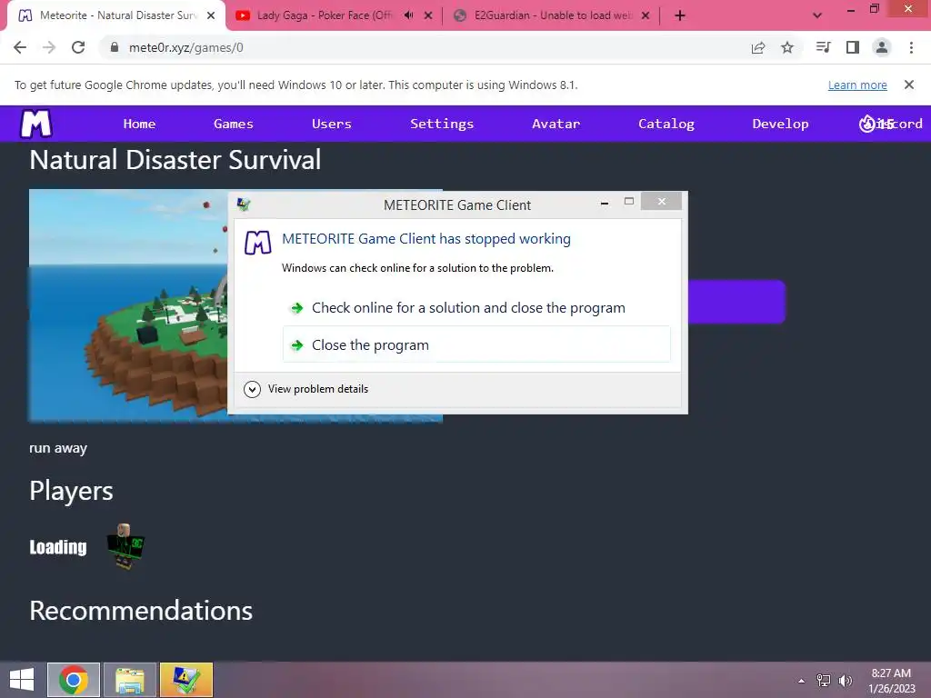The width and height of the screenshot is (931, 698).
Task: Click the Meteorite M logo in navbar
Action: (36, 124)
